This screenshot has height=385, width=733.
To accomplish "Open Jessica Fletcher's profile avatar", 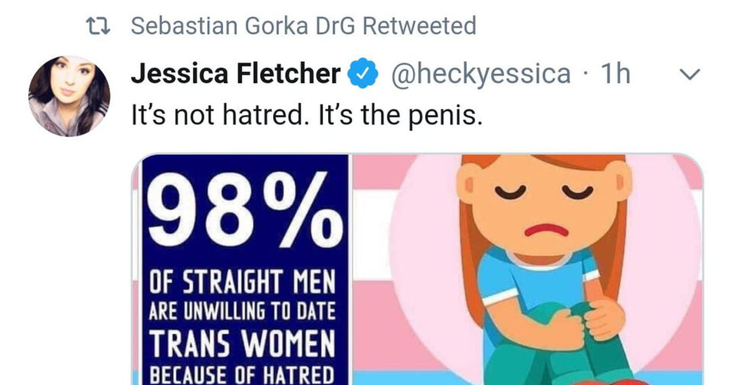I will point(69,96).
